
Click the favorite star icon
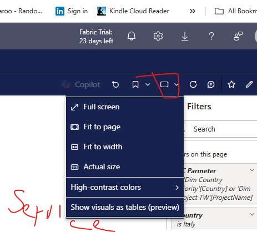click(x=231, y=84)
